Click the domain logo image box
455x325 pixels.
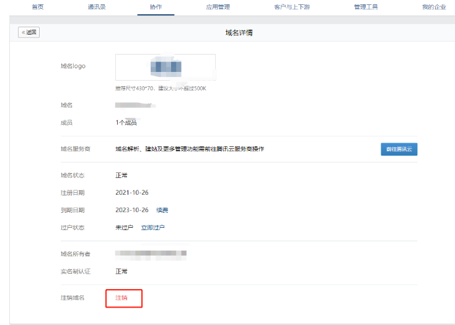point(166,67)
